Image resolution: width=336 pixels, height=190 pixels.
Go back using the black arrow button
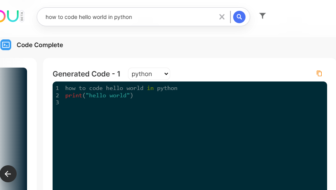click(x=8, y=174)
